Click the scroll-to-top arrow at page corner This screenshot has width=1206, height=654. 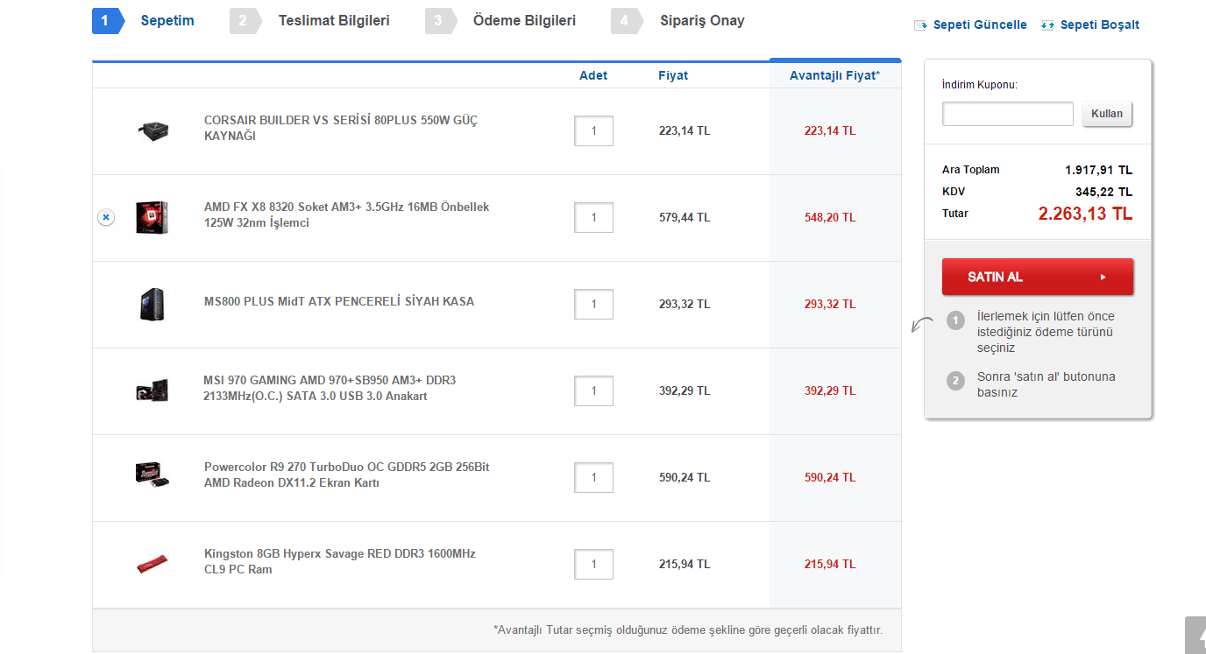(x=1197, y=636)
